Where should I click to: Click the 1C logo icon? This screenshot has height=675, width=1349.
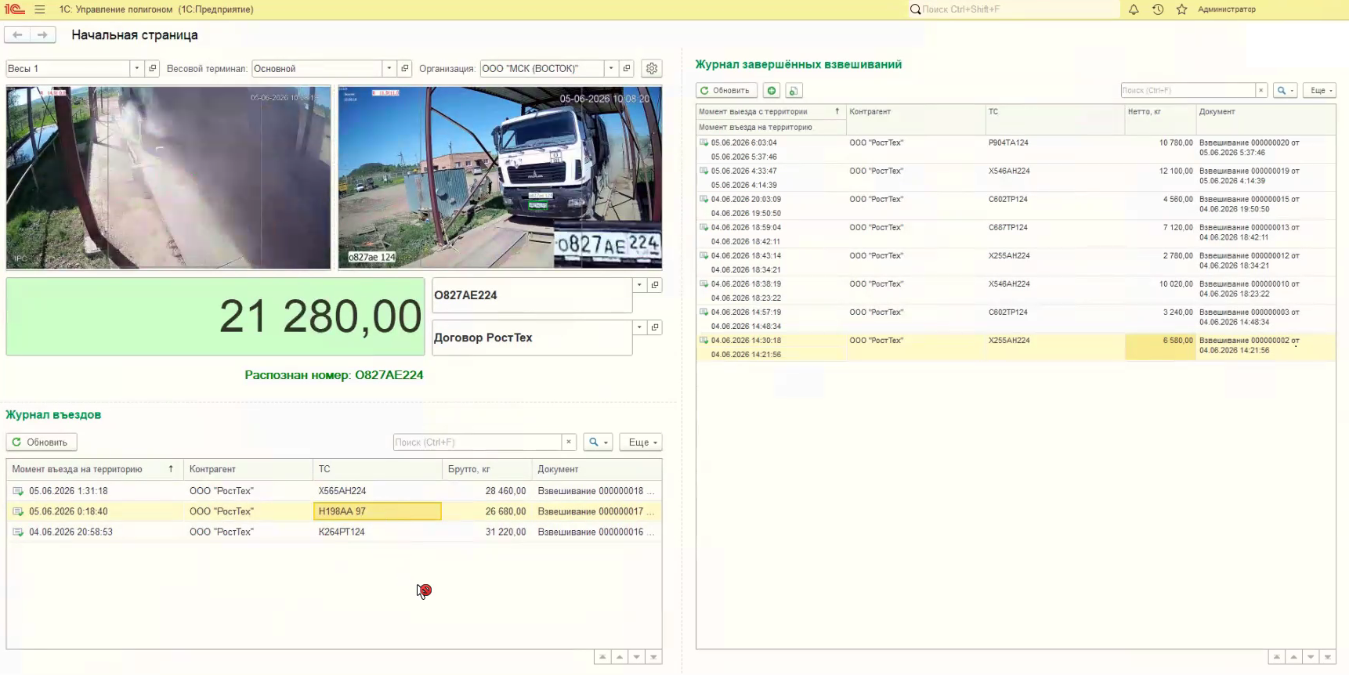(x=14, y=9)
